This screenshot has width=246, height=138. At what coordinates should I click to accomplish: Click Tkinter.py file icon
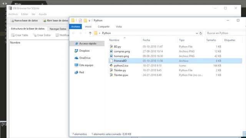coord(111,70)
